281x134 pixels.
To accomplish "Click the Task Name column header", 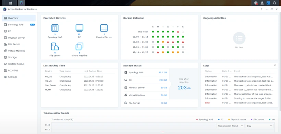I will [65, 71].
